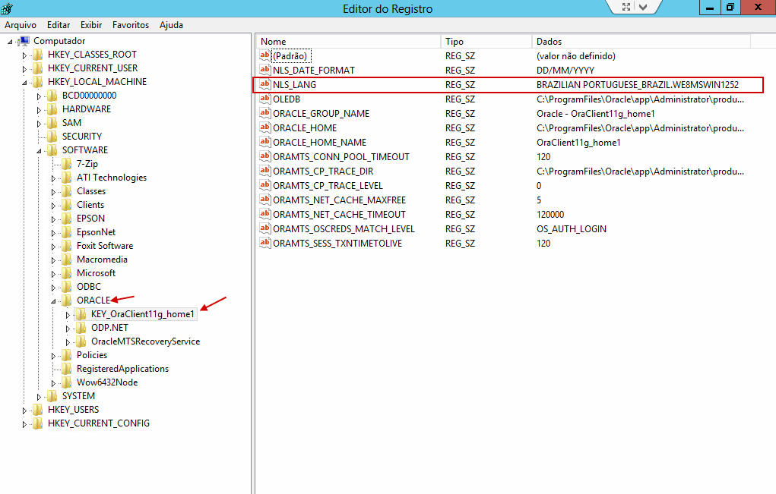776x494 pixels.
Task: Click the string value icon of ORAMTS_CP_TRACE_DIR
Action: tap(265, 171)
